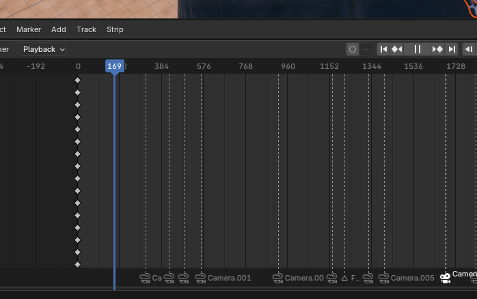Select the topmost keyframe diamond at frame 0
The height and width of the screenshot is (299, 477).
coord(78,81)
